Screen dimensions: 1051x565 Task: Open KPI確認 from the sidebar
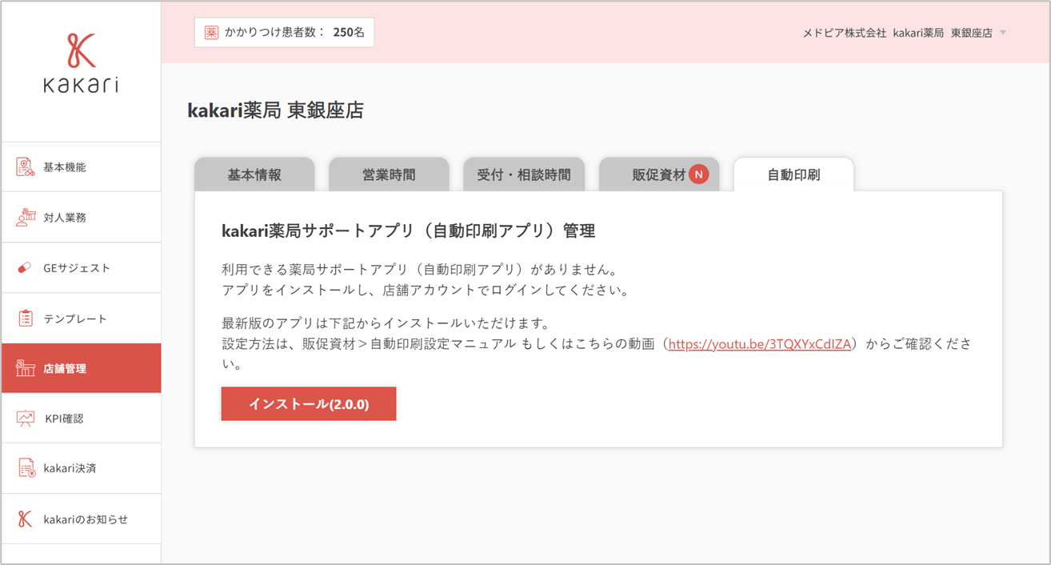point(81,419)
